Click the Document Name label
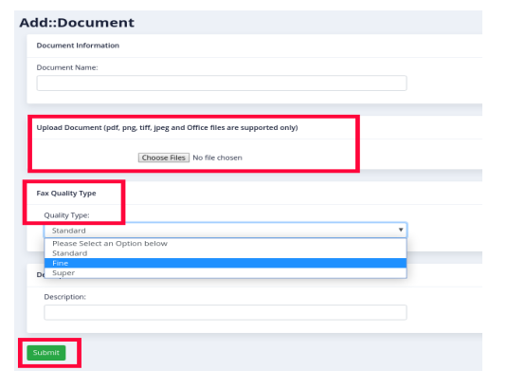Viewport: 507px width, 389px height. tap(67, 67)
